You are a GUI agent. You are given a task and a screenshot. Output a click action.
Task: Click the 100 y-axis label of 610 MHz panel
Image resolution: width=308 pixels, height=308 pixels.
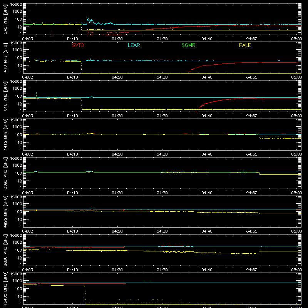point(18,96)
